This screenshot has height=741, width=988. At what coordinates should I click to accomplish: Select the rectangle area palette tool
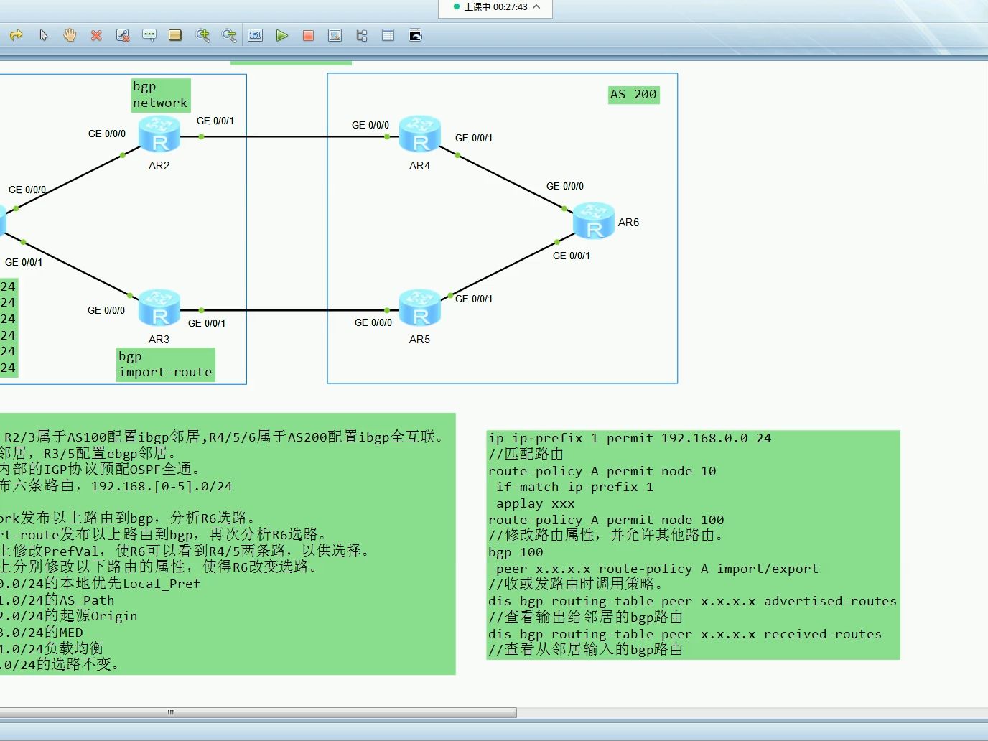175,35
